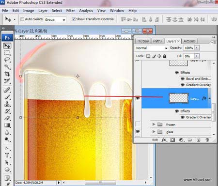Click the Opacity value field
Viewport: 218px width, 186px height.
189,48
